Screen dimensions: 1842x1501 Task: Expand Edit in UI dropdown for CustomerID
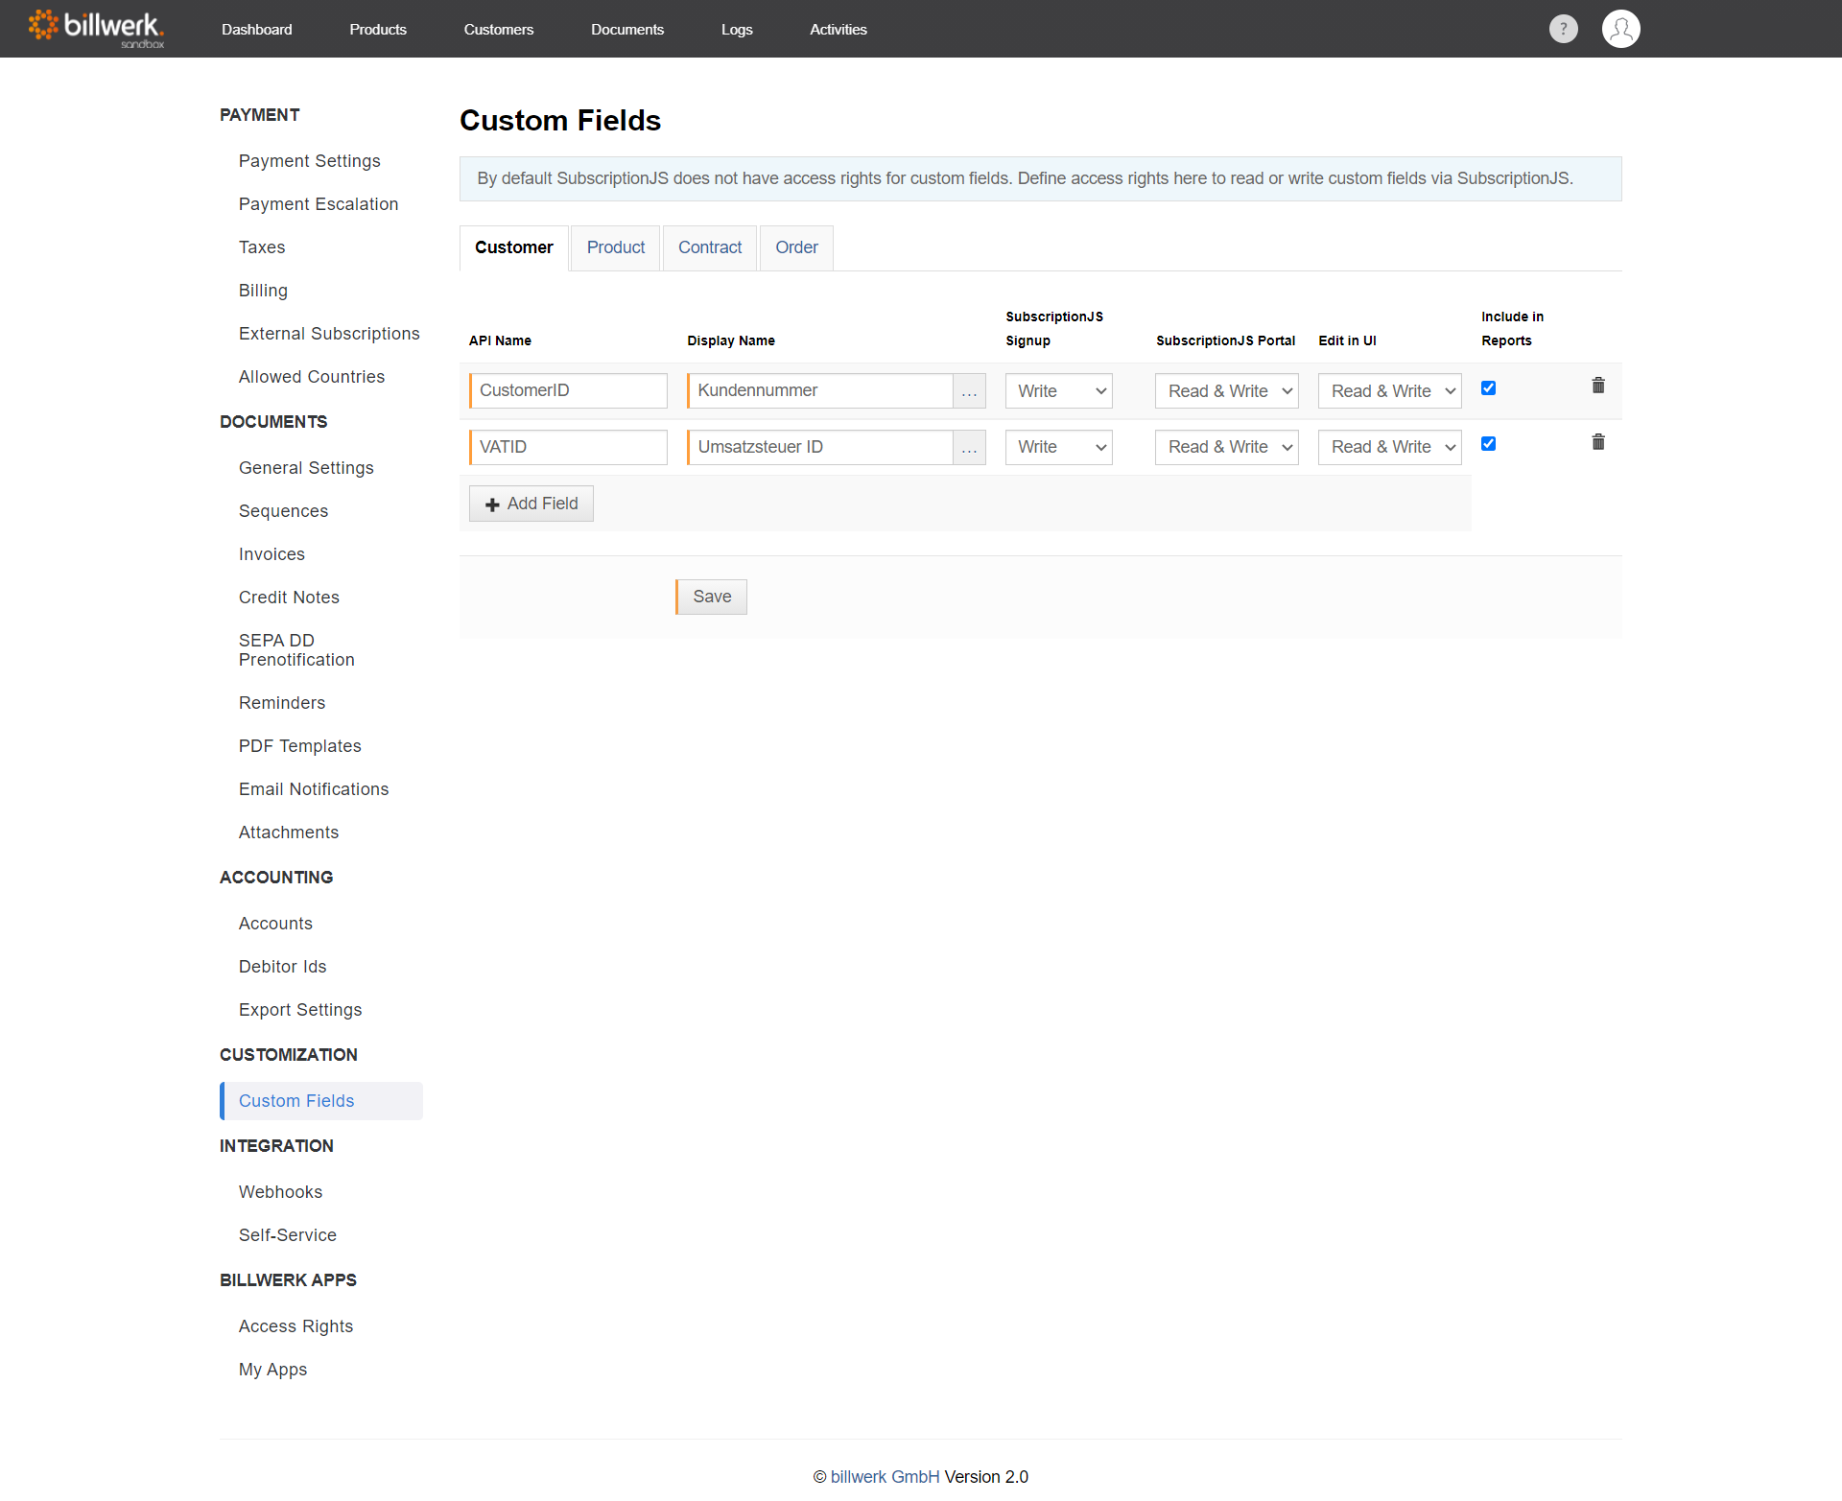click(x=1386, y=390)
